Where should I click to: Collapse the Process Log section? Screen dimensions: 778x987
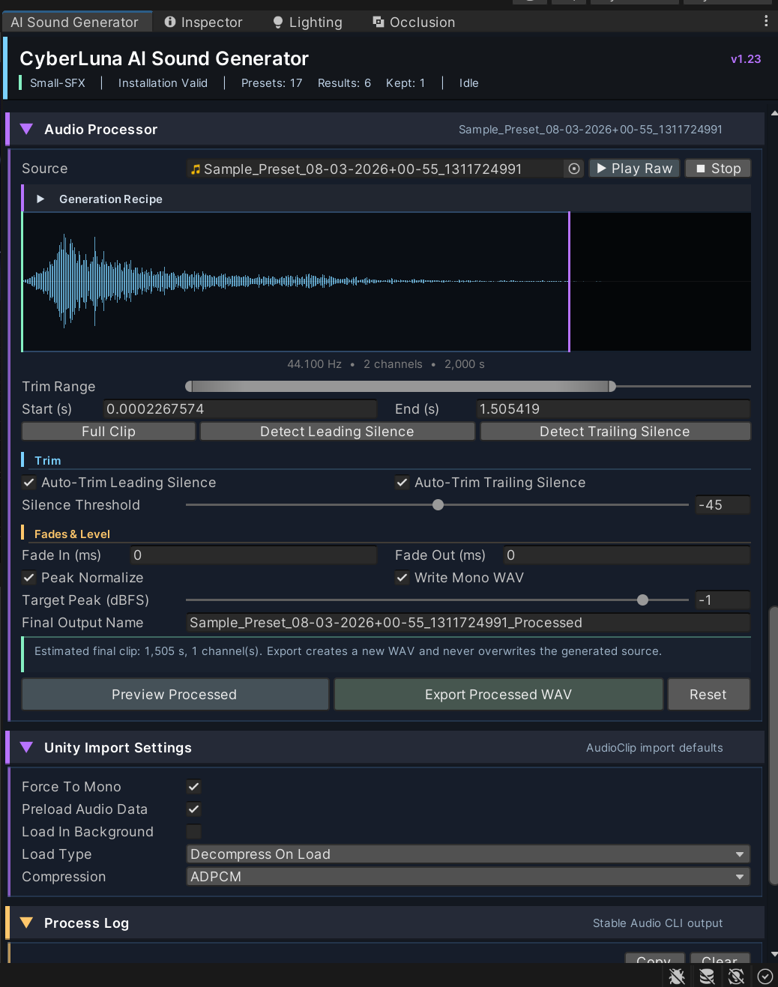[27, 923]
